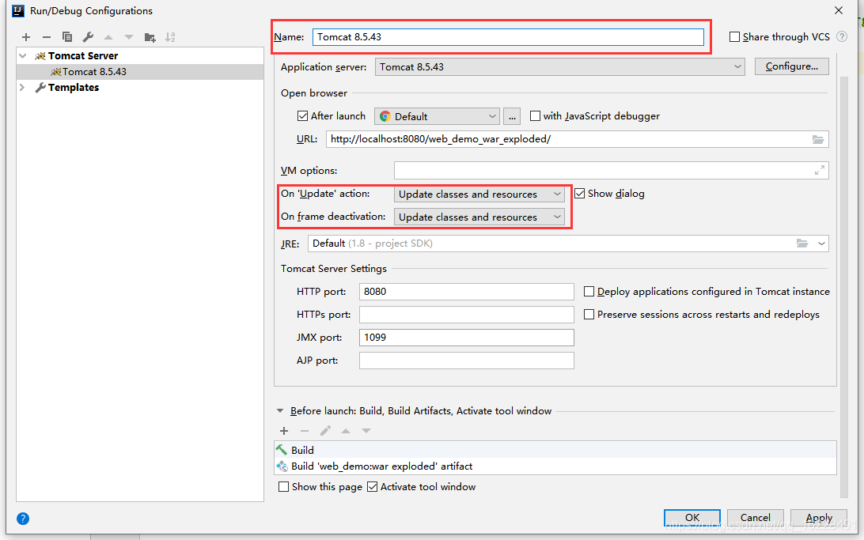864x540 pixels.
Task: Sort configurations alphabetically
Action: [170, 37]
